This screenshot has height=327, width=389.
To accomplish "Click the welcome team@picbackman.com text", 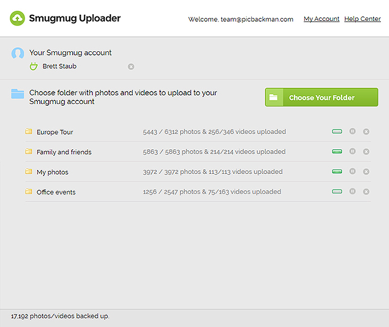I will point(240,19).
